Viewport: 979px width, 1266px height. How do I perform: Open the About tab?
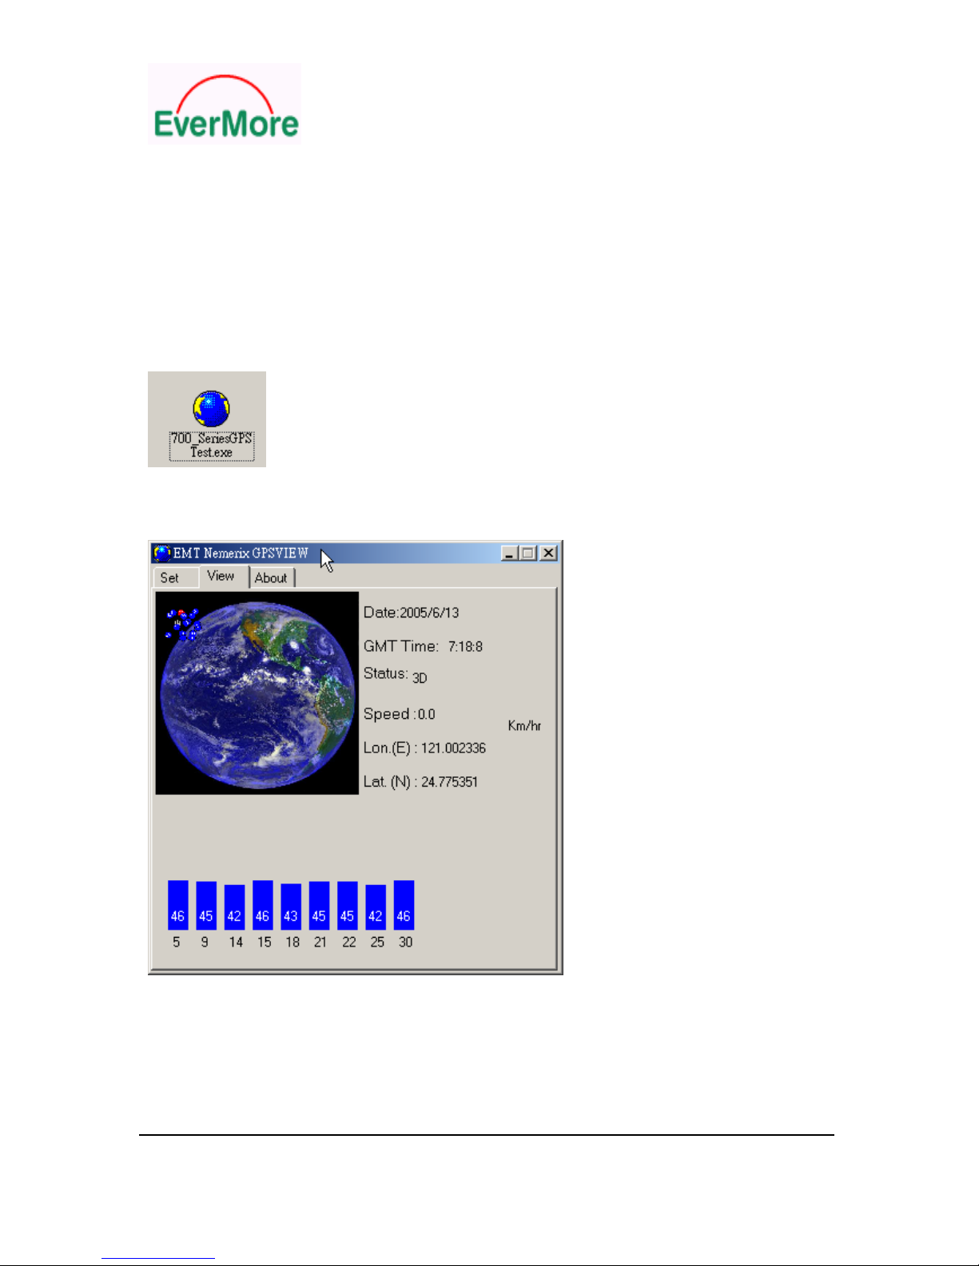point(271,577)
